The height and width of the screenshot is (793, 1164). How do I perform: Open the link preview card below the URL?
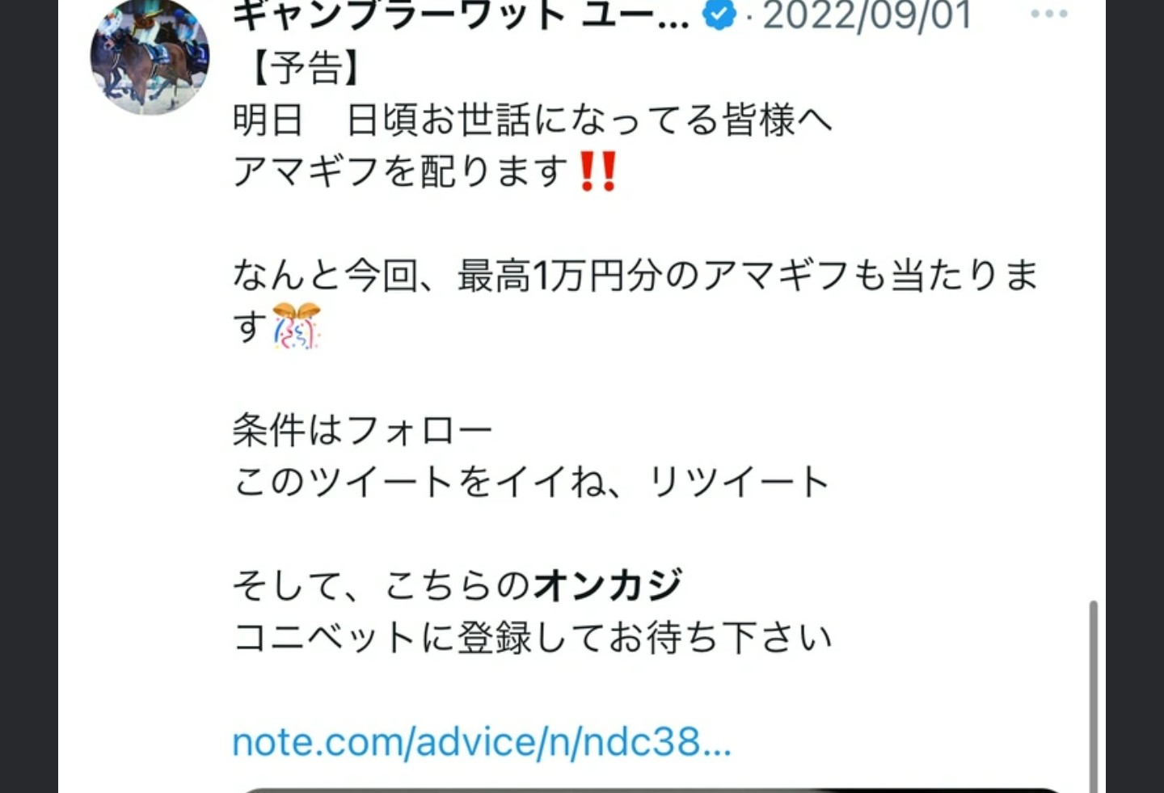pos(651,790)
